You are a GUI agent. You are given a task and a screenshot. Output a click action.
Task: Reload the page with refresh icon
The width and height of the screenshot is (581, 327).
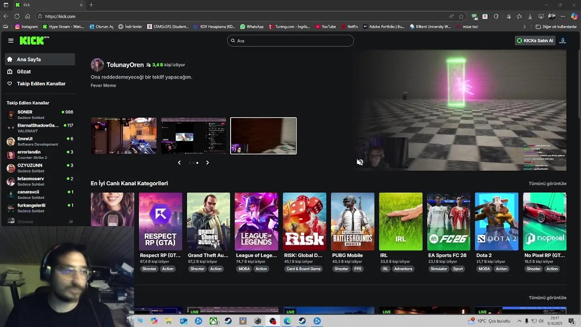(17, 16)
